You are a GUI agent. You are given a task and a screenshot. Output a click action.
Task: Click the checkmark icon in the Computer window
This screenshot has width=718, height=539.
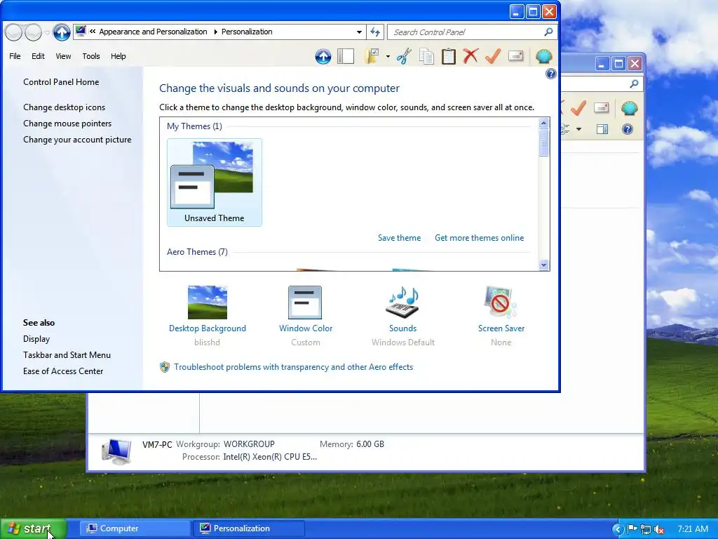[x=578, y=107]
